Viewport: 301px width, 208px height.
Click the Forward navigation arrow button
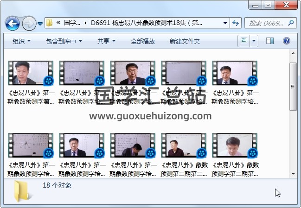(x=29, y=23)
